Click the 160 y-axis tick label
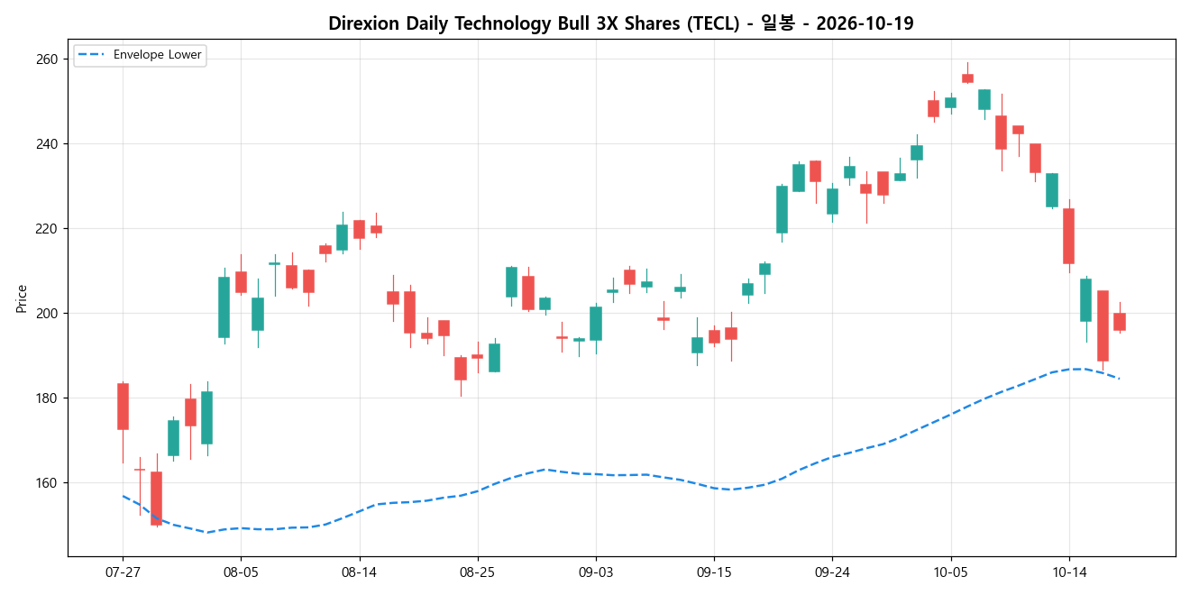The height and width of the screenshot is (595, 1190). (47, 483)
